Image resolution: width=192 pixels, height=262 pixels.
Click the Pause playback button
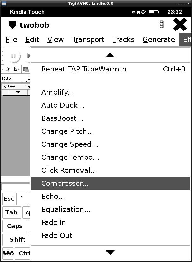[x=14, y=56]
